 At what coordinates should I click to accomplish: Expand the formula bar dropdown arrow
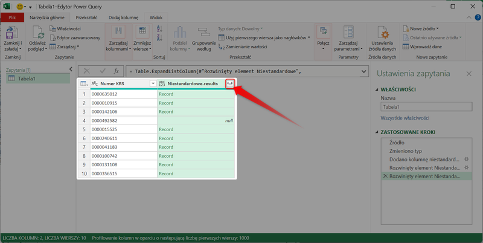tap(363, 71)
